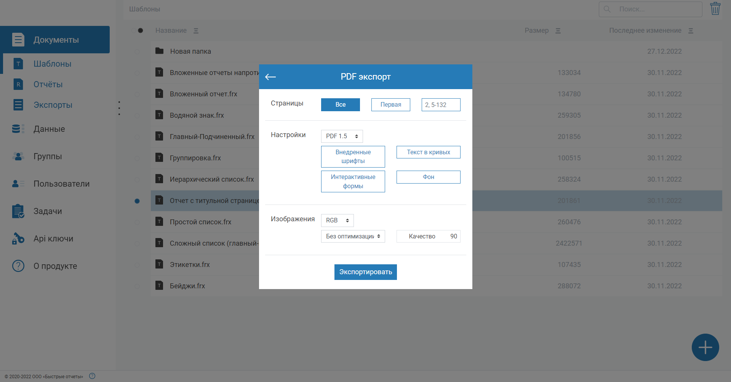
Task: Click the page range field 2, 5-132
Action: [441, 105]
